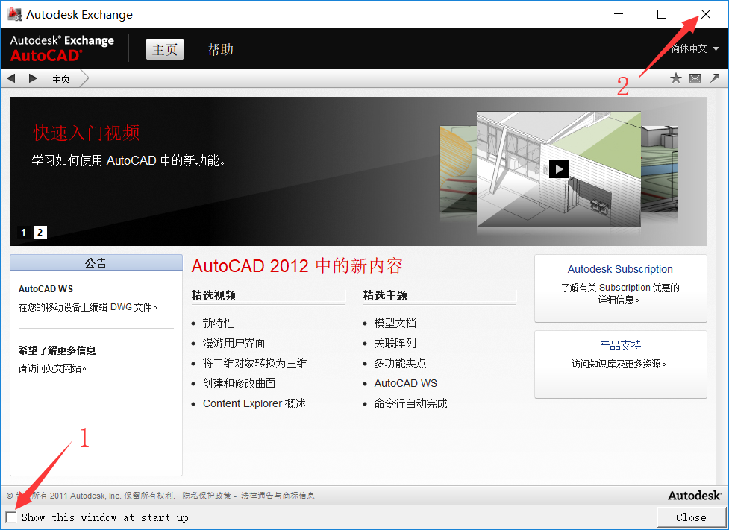Click the back navigation arrow
Viewport: 729px width, 530px height.
point(11,78)
